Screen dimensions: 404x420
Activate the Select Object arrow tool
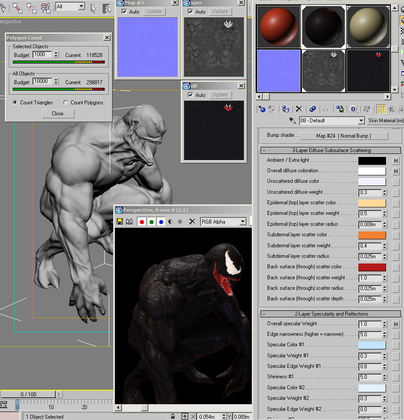pyautogui.click(x=93, y=8)
